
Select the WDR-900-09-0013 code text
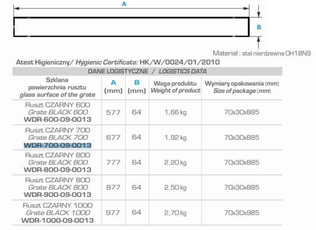coord(58,195)
